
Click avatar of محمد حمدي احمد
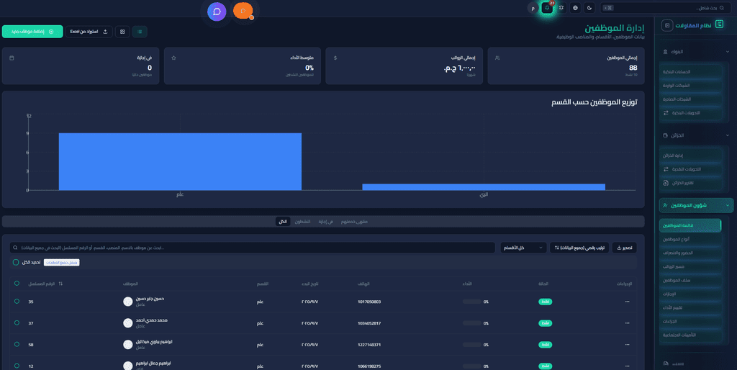[x=128, y=323]
